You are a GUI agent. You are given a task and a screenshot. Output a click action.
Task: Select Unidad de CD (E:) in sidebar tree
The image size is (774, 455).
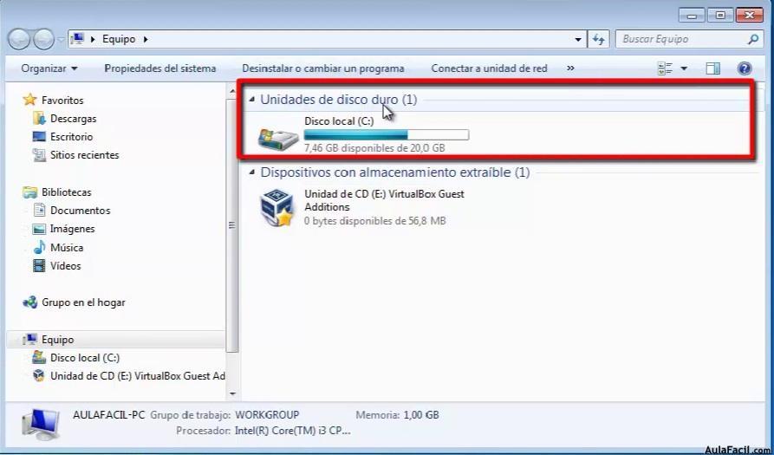[138, 376]
